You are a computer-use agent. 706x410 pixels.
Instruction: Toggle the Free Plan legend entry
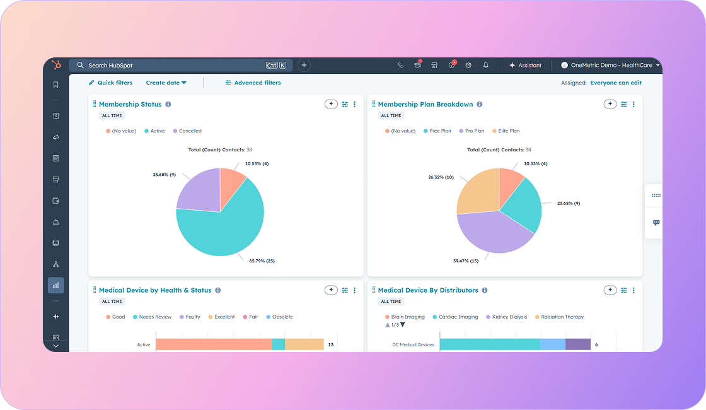(x=437, y=131)
